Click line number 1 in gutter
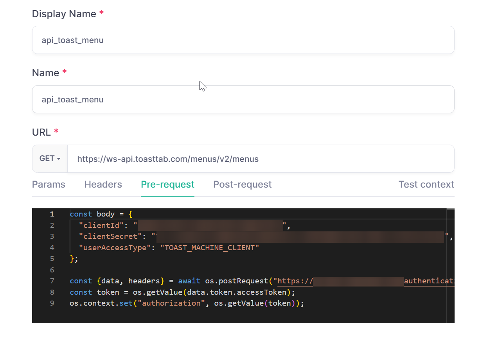 52,214
